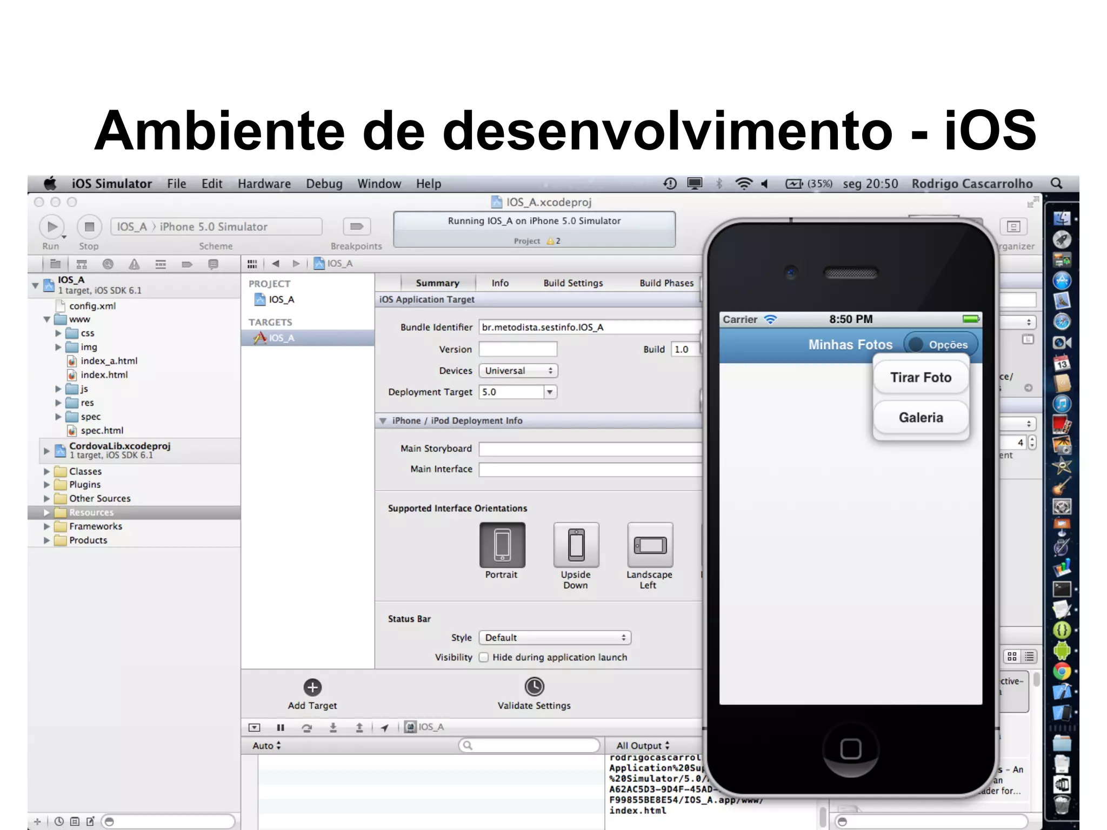Click the Version input field

518,349
